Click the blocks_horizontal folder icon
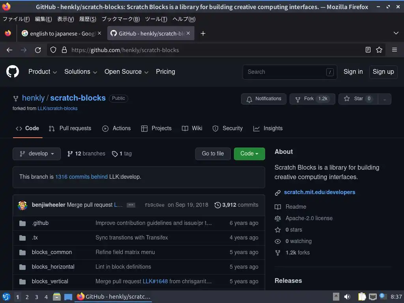Viewport: 404px width, 303px height. click(22, 267)
